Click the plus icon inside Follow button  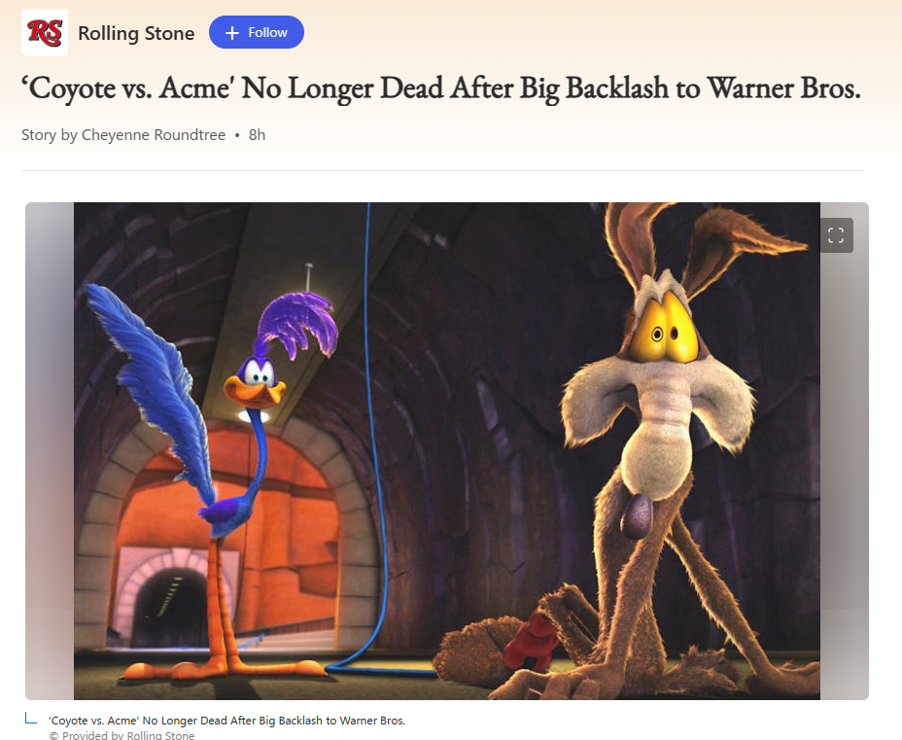(x=232, y=33)
